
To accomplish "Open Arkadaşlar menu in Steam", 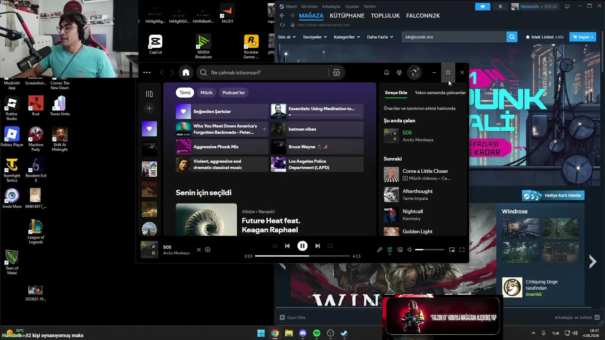I will [x=331, y=7].
